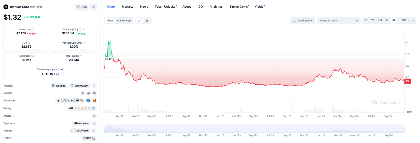Open the Analytics tab
The image size is (420, 143).
tap(216, 7)
